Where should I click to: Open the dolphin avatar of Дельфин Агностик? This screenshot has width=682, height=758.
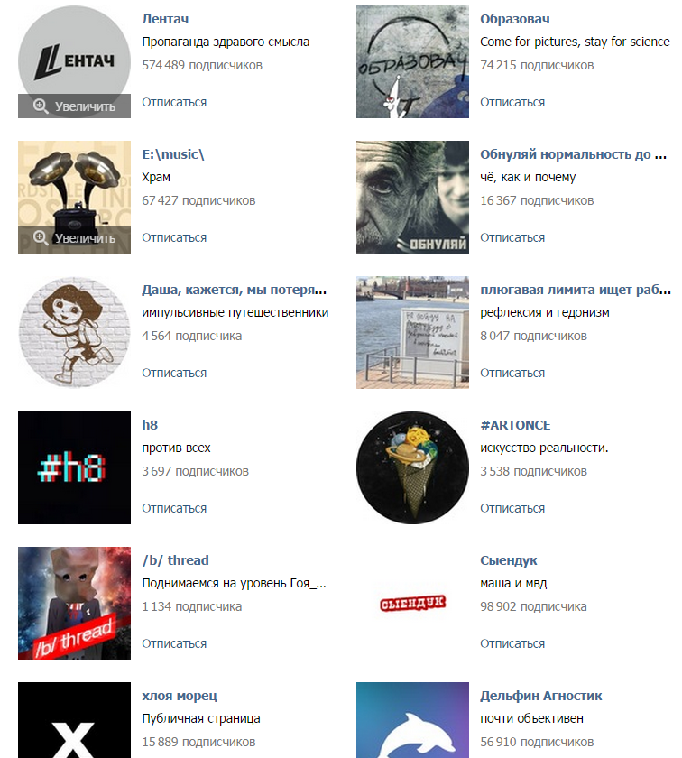(412, 720)
